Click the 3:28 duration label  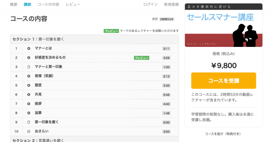point(166,58)
